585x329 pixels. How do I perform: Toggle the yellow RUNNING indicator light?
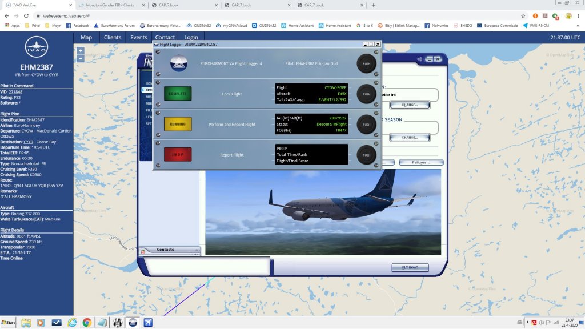point(178,124)
